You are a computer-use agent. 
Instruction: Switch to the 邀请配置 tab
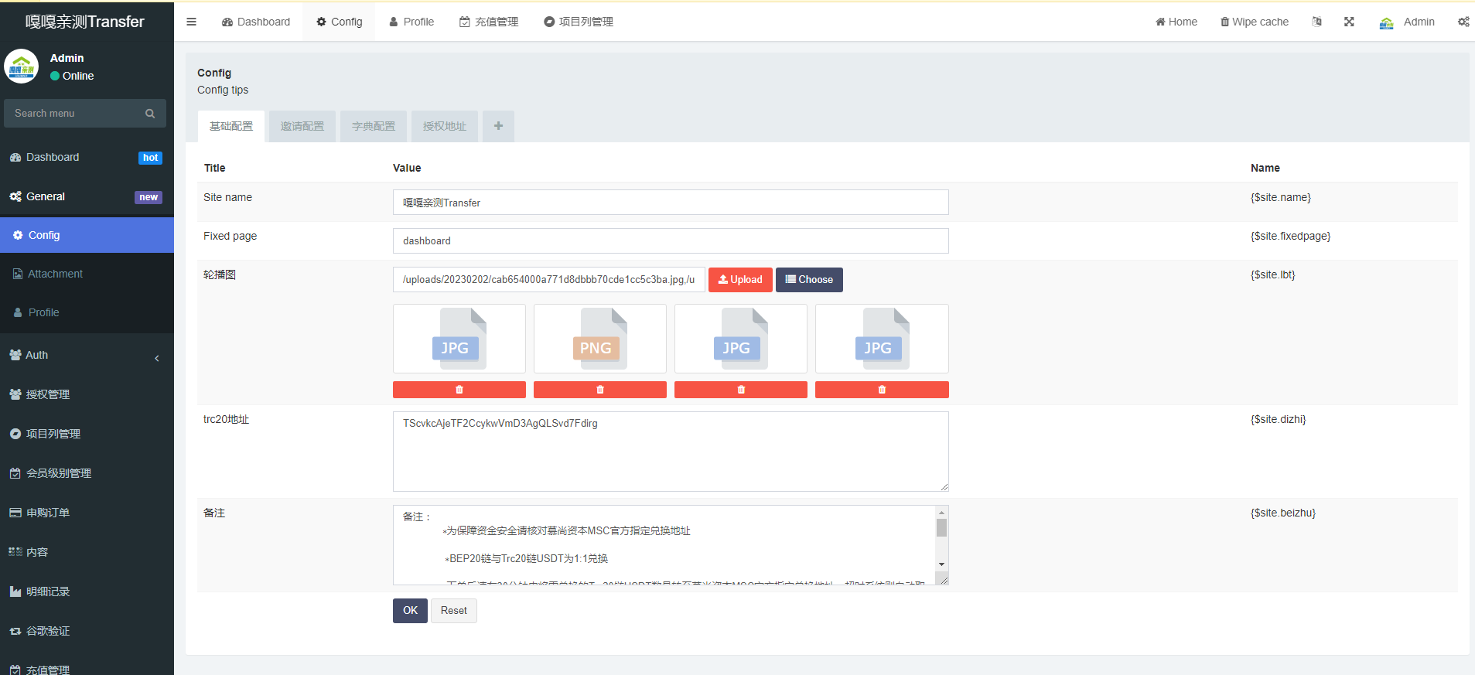302,126
